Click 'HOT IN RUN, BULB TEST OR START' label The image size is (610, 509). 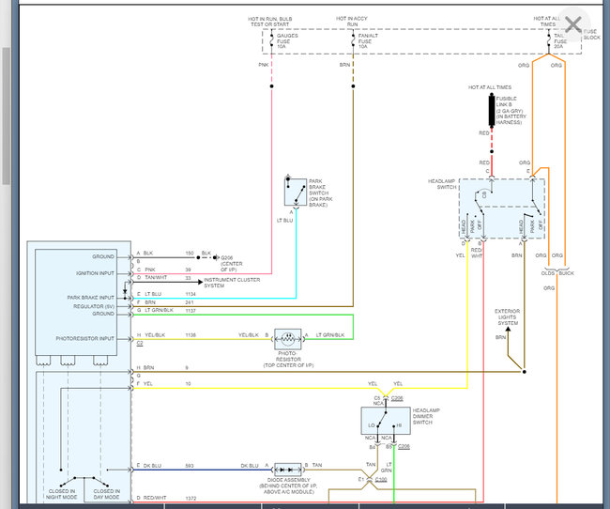click(x=270, y=22)
